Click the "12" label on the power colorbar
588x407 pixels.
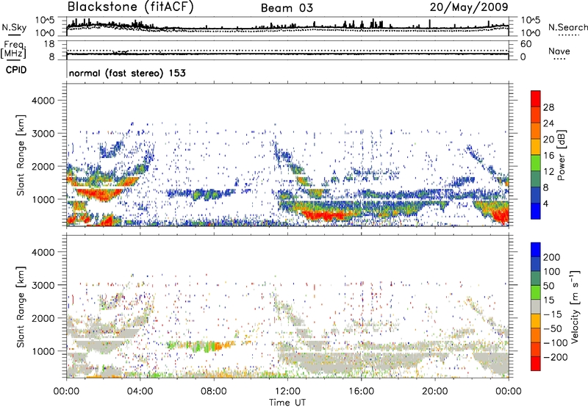click(548, 172)
